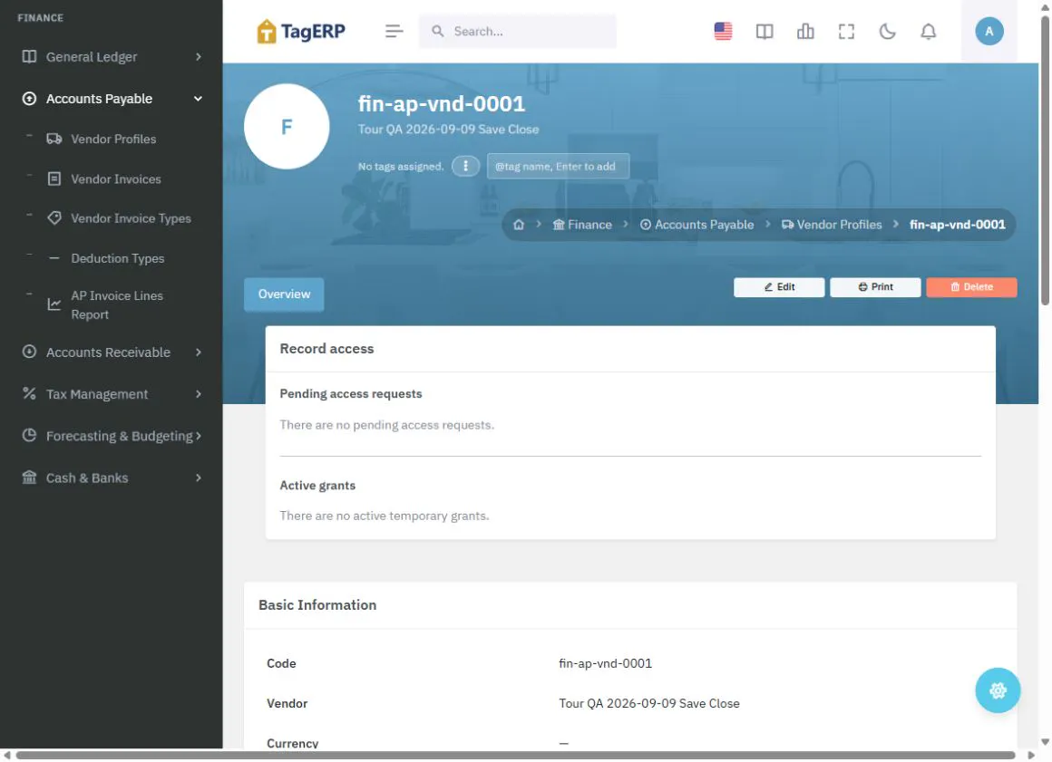1052x762 pixels.
Task: Open the user avatar A menu
Action: 989,31
